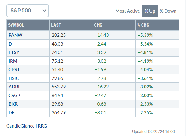Select the % Up tab
Image resolution: width=186 pixels, height=136 pixels.
150,11
